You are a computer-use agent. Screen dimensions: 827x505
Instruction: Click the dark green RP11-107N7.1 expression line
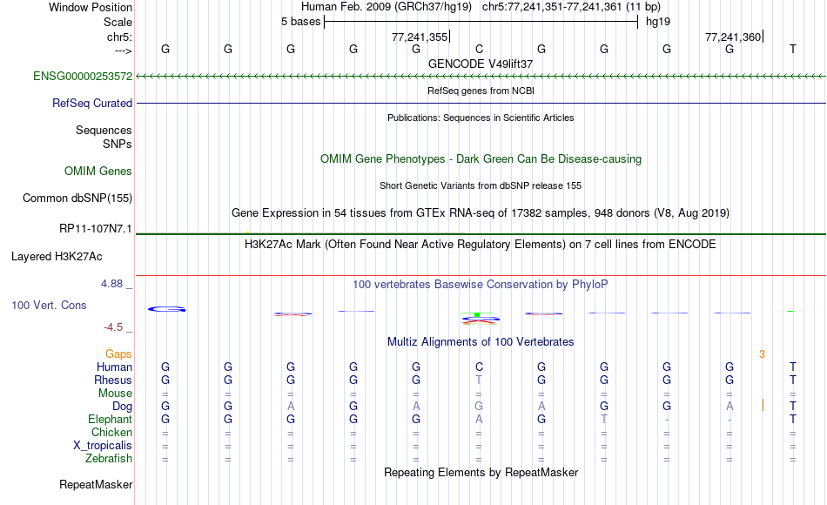481,233
